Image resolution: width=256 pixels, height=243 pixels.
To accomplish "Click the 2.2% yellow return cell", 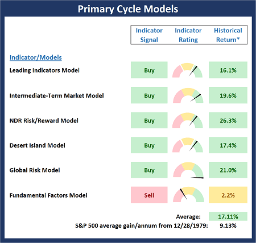I will point(228,195).
